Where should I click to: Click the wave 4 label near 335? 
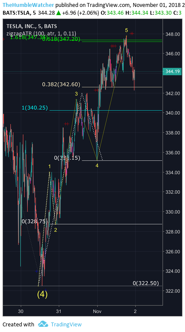coord(97,166)
